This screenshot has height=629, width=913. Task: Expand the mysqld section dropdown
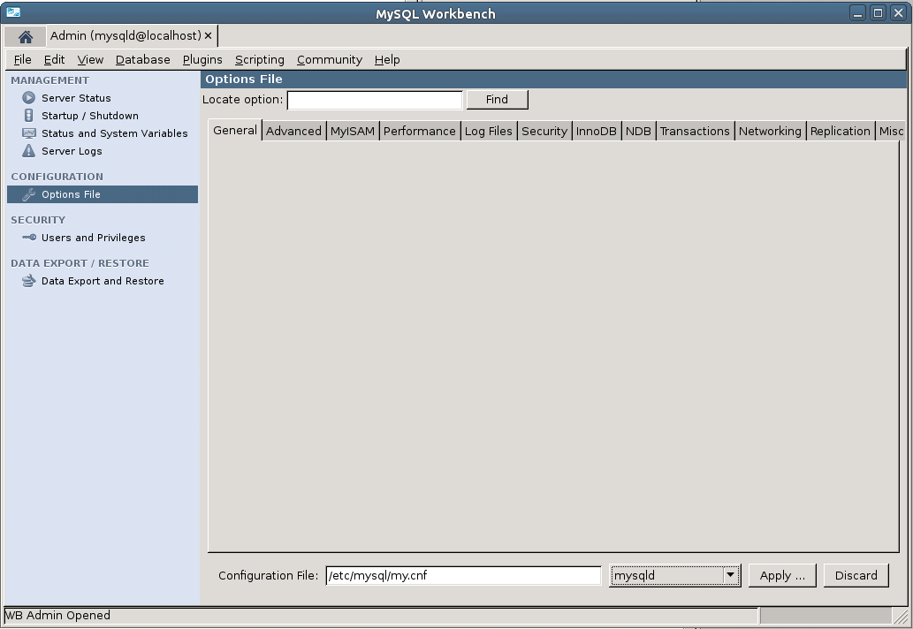tap(730, 575)
